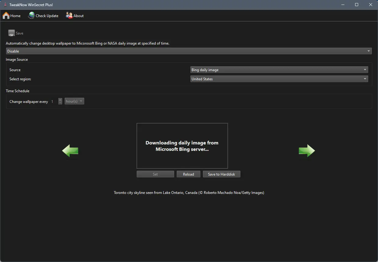Minimize the TweakNow WinSecret window
Image resolution: width=378 pixels, height=262 pixels.
tap(343, 5)
